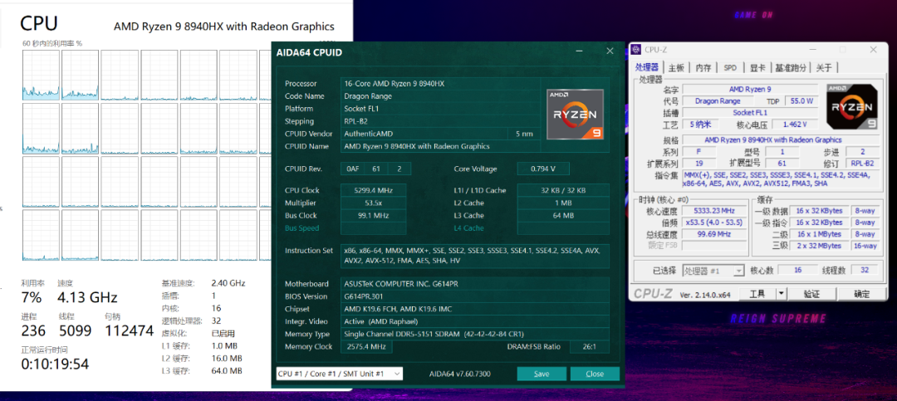Click the Task Manager 线程 value 5099
This screenshot has width=897, height=401.
click(x=76, y=330)
